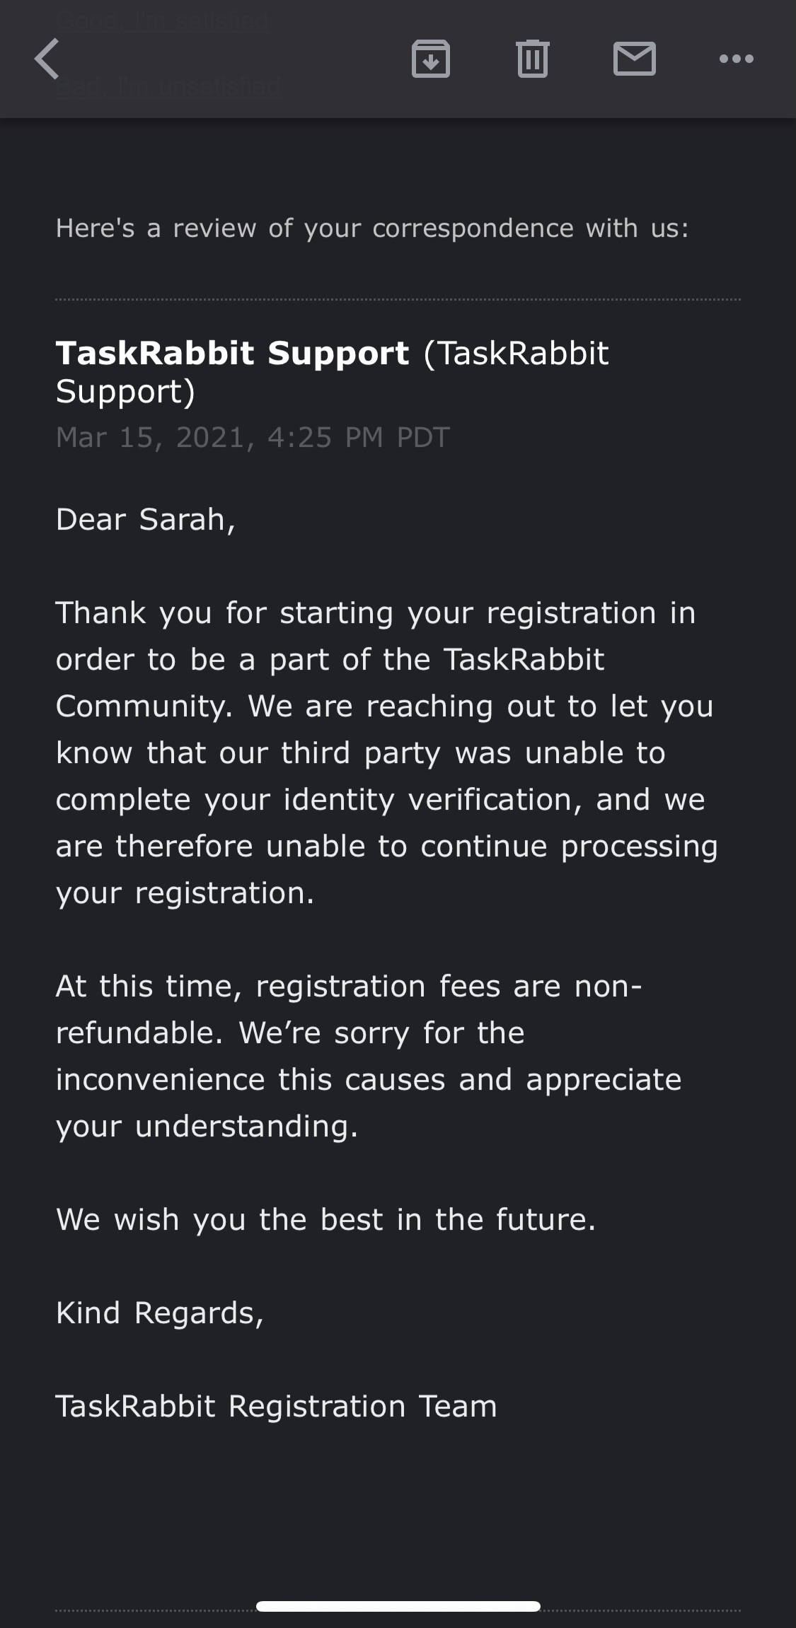
Task: Archive this email with the box-arrow icon
Action: (431, 59)
